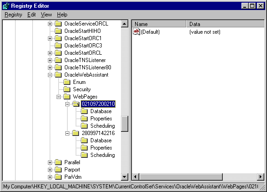Click the OracleStartORCL folder icon

(x=58, y=53)
